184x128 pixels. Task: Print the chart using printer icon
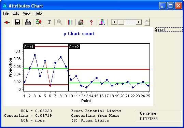pyautogui.click(x=28, y=22)
